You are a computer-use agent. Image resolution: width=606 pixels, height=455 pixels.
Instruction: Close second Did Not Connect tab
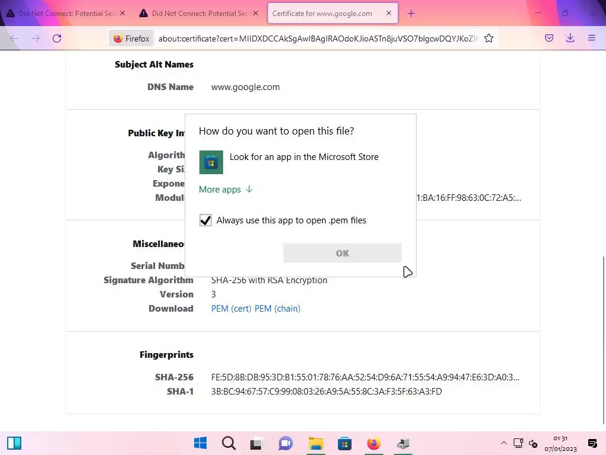coord(256,13)
